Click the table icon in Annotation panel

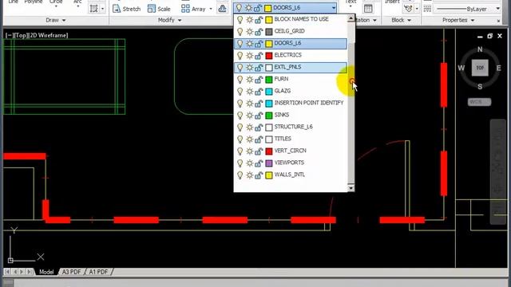(x=368, y=9)
